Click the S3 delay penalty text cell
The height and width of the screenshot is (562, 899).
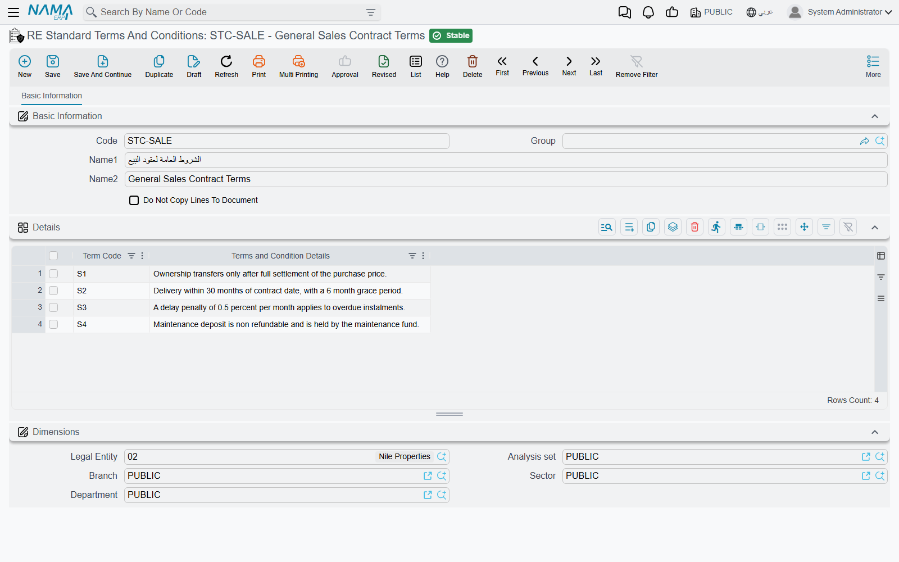click(290, 307)
